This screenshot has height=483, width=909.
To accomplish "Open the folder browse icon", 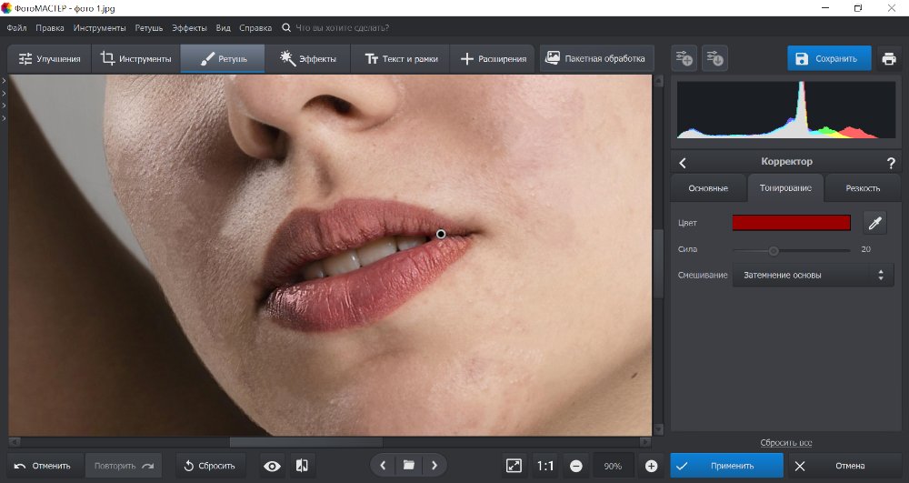I will click(x=409, y=466).
